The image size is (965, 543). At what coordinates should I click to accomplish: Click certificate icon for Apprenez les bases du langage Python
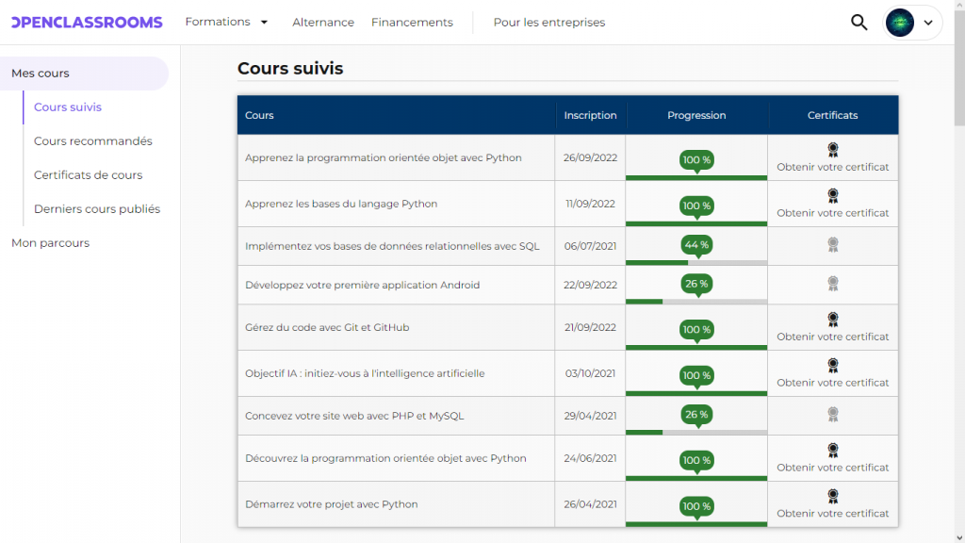pyautogui.click(x=833, y=196)
